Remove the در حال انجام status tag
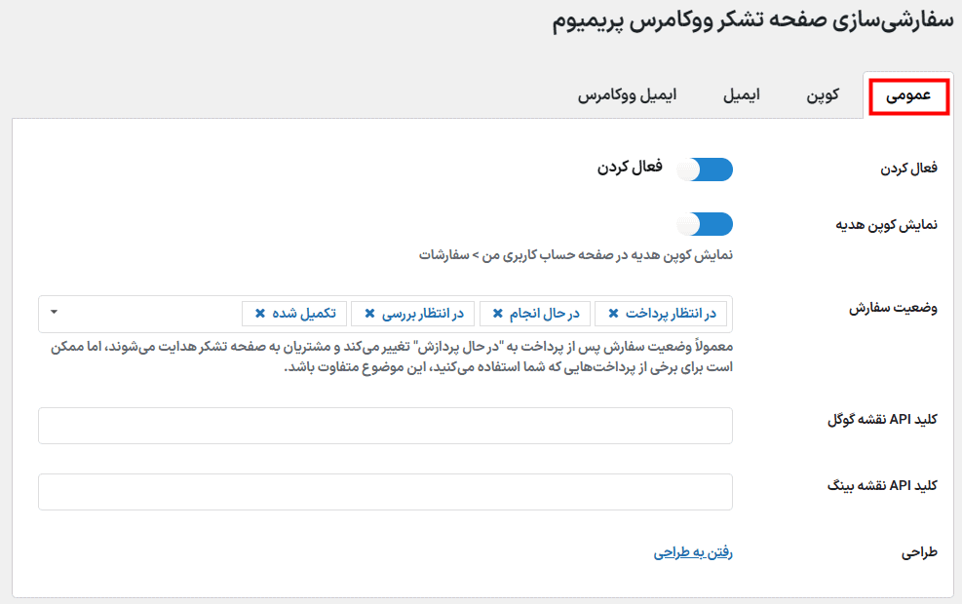 [x=497, y=314]
